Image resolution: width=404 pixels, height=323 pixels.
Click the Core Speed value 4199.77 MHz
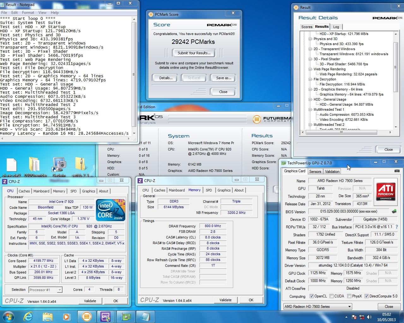pyautogui.click(x=43, y=261)
